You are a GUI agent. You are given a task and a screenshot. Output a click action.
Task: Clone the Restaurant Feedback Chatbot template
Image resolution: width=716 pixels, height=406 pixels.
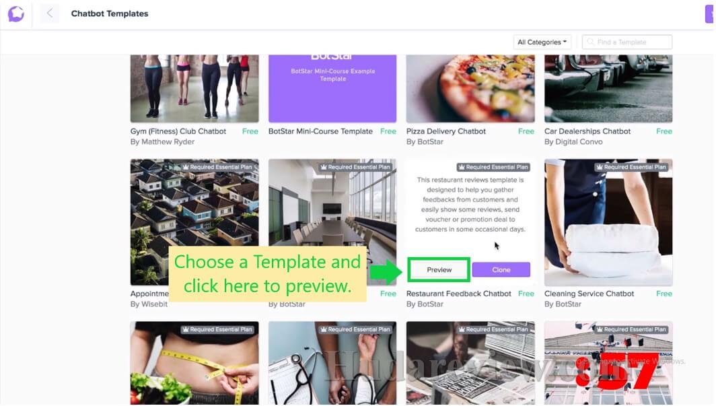click(501, 270)
